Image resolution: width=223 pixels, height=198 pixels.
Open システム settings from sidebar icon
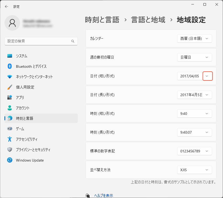(10, 56)
